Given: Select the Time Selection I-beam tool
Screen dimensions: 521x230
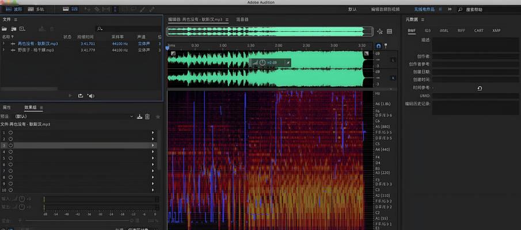Looking at the screenshot, I should pyautogui.click(x=115, y=9).
